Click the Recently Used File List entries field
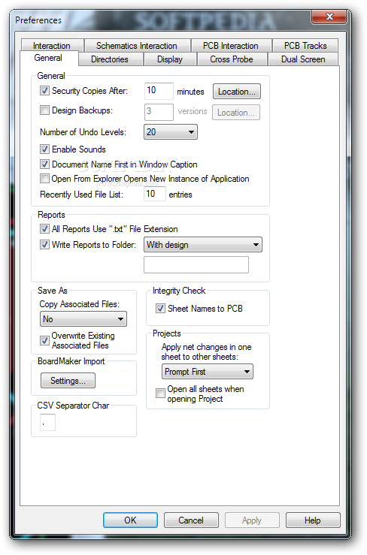367x555 pixels. click(x=155, y=194)
